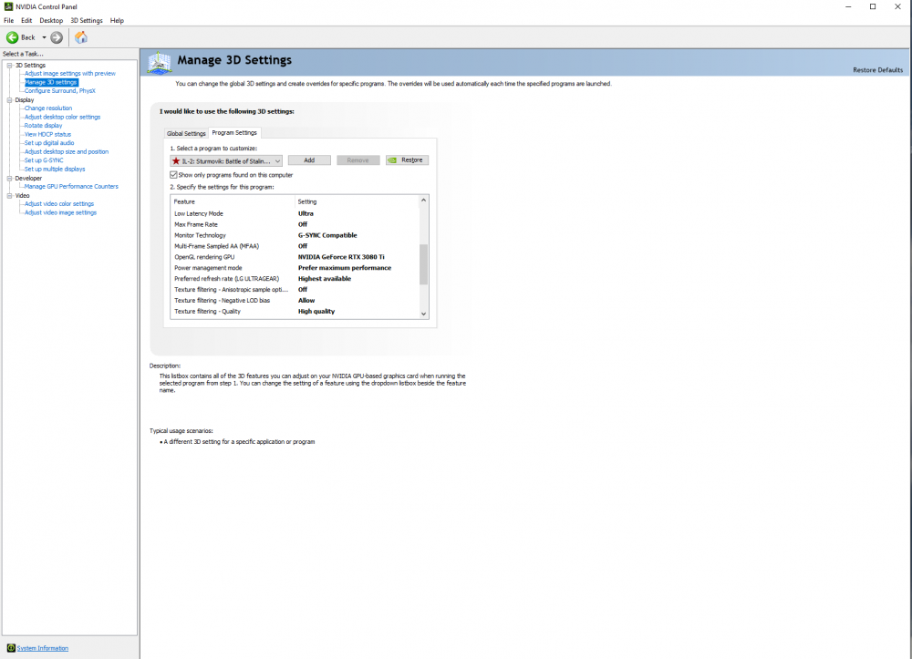Click the Add button

coord(309,160)
